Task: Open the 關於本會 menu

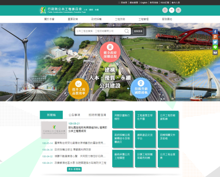Action: 49,19
